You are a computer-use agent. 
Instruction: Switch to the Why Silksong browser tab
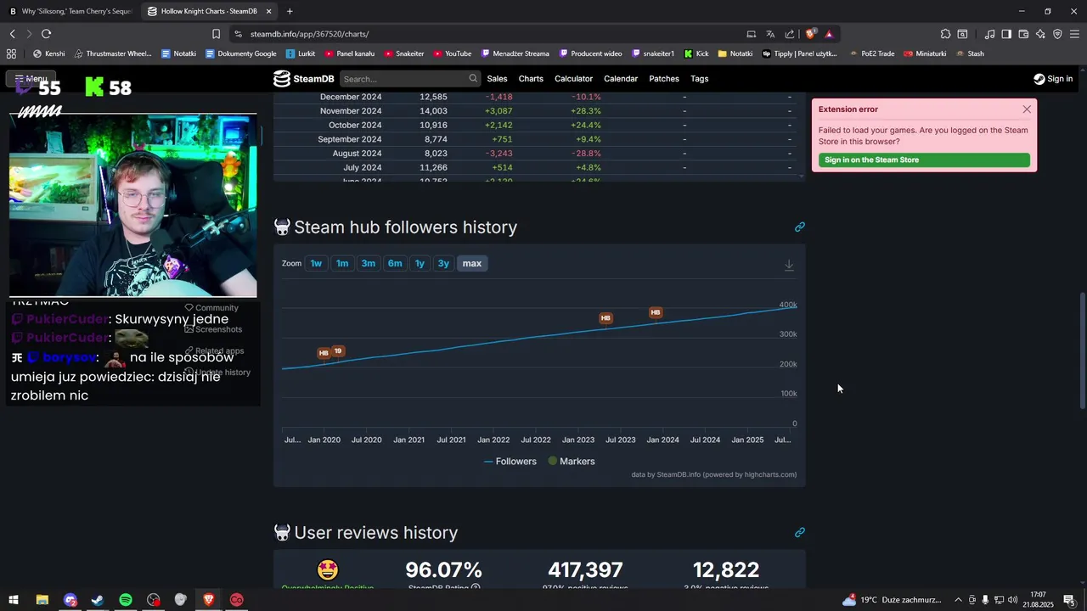click(70, 11)
